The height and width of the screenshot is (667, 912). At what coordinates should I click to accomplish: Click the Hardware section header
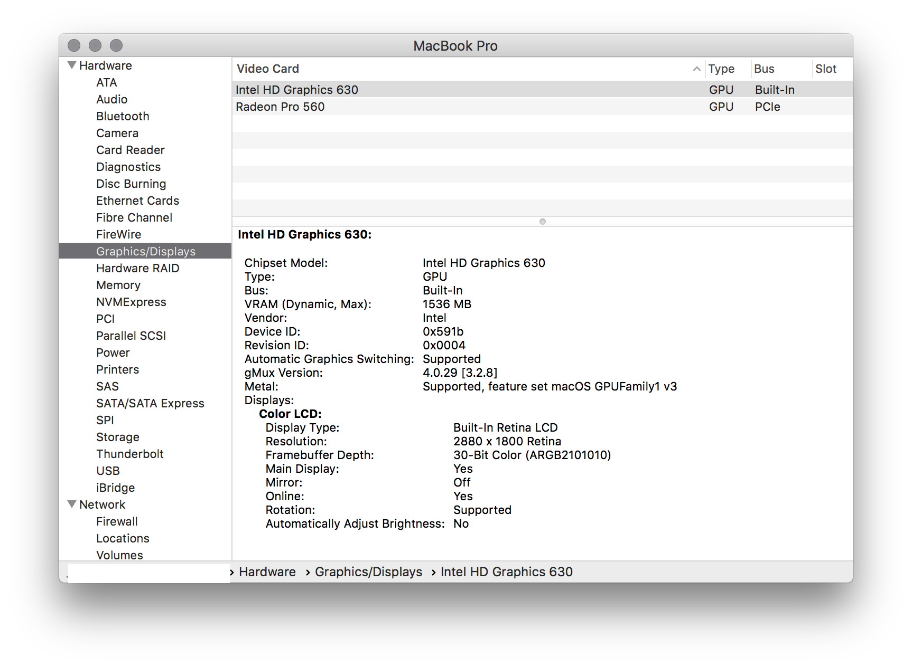tap(106, 65)
